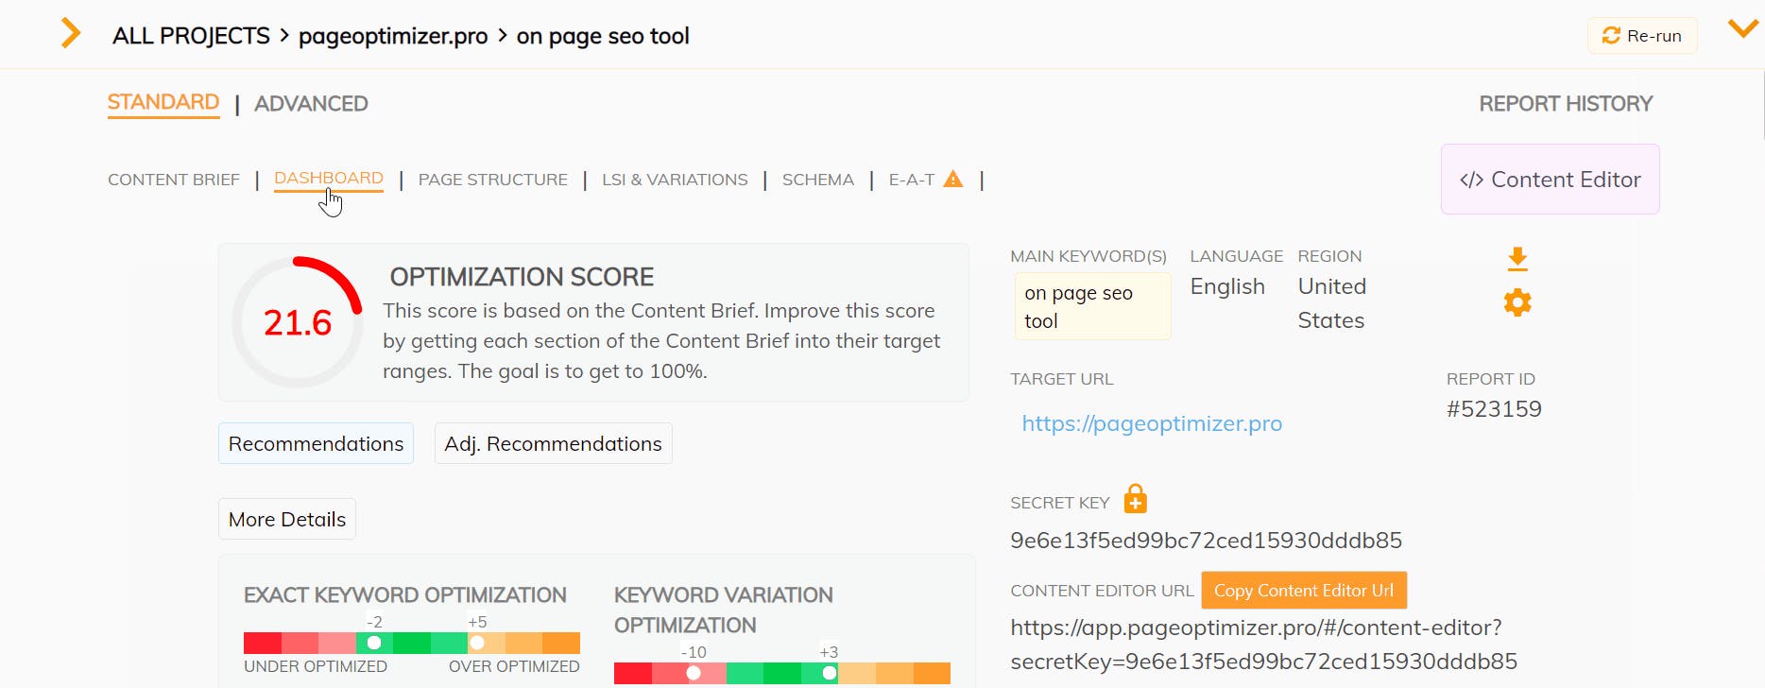Switch to the ADVANCED view
Image resolution: width=1765 pixels, height=688 pixels.
311,104
